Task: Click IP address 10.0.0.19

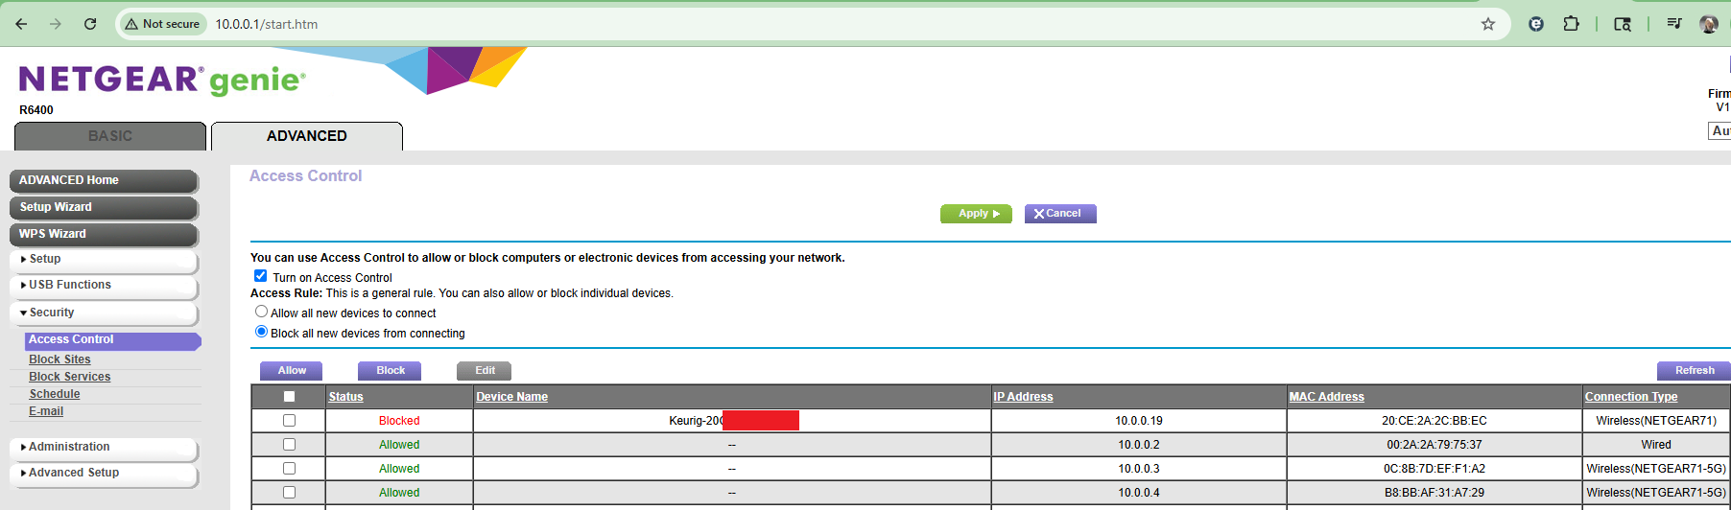Action: pyautogui.click(x=1139, y=421)
